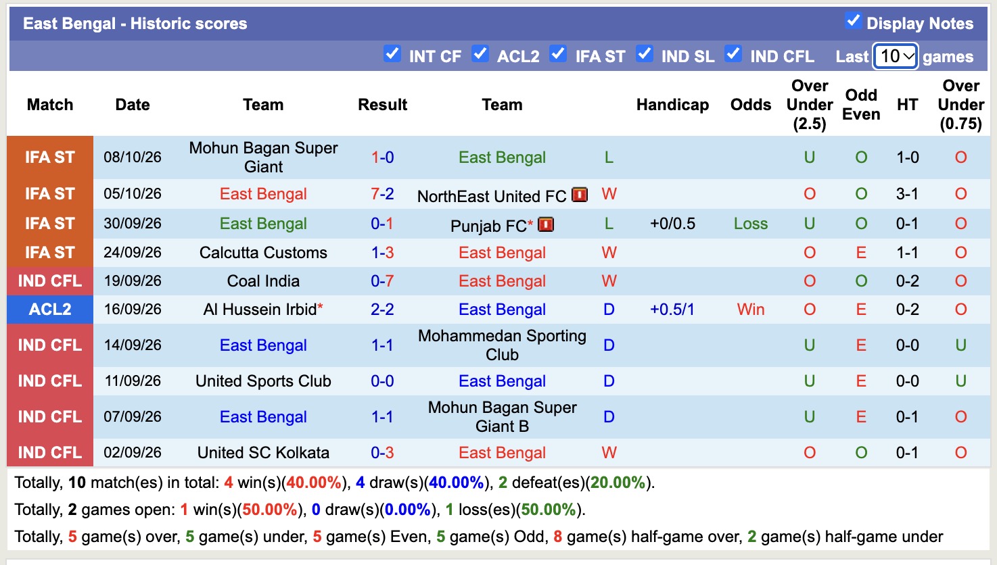The image size is (997, 565).
Task: Click the 0-7 Coal India score
Action: 382,281
